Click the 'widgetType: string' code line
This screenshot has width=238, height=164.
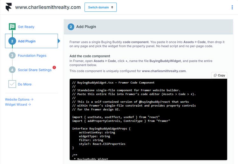[x=94, y=136]
